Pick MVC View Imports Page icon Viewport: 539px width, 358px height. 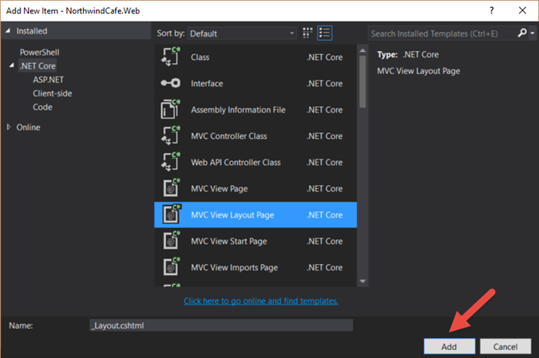[170, 268]
